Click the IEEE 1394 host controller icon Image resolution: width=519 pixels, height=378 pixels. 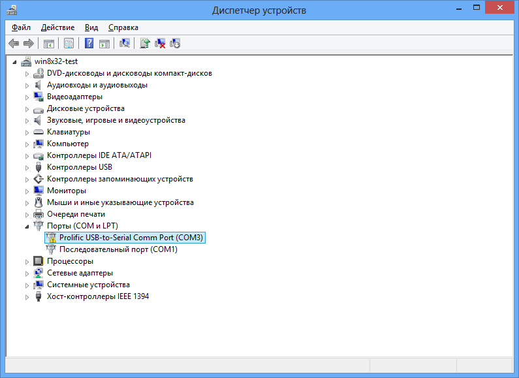(x=39, y=296)
